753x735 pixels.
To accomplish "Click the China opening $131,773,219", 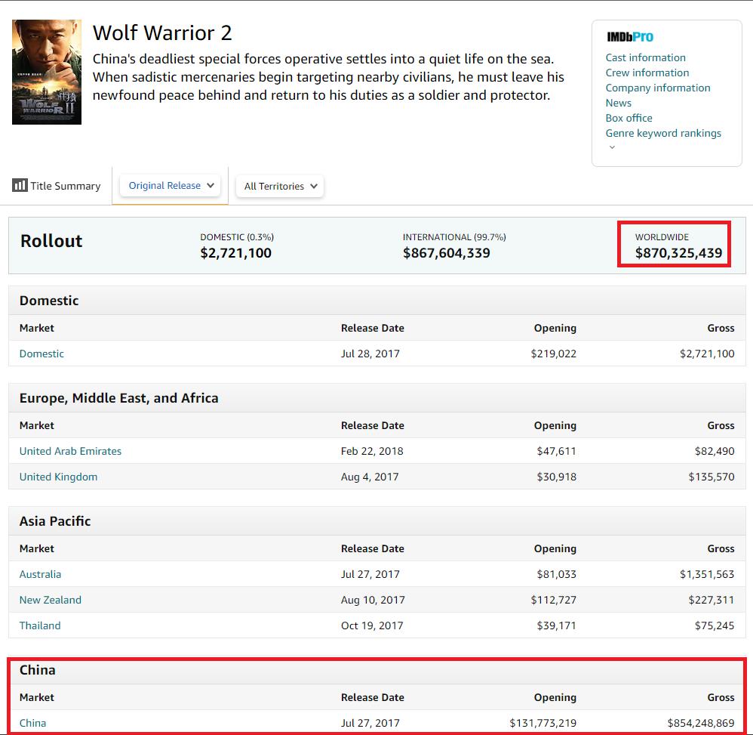I will pyautogui.click(x=542, y=723).
